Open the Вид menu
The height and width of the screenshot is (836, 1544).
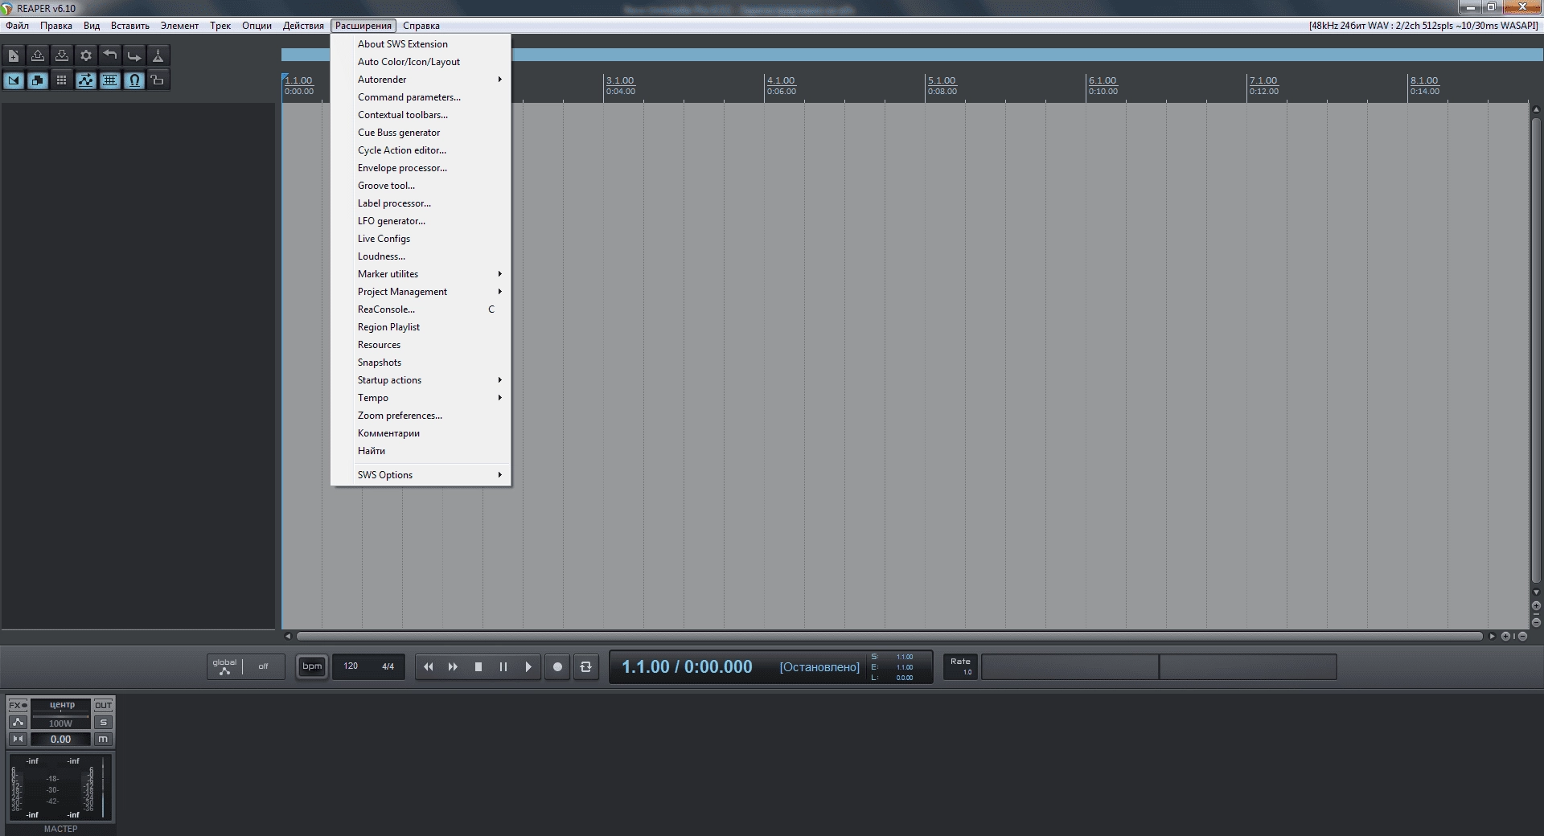92,26
